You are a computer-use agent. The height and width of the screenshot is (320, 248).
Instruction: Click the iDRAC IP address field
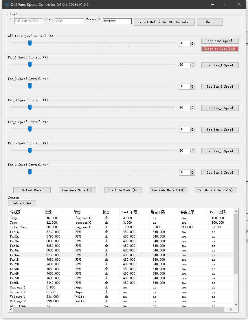(29, 21)
